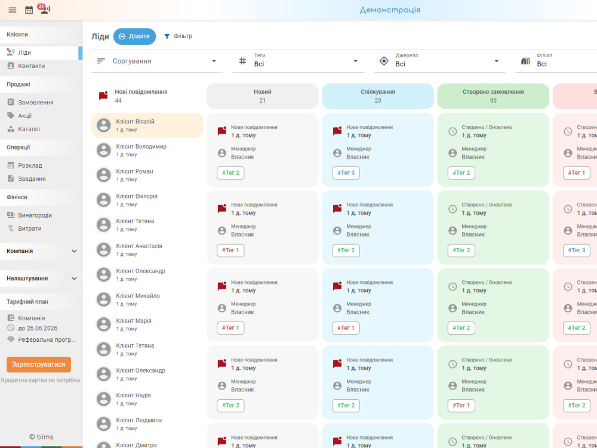Click the Винагороди sidebar icon
This screenshot has width=597, height=448.
pyautogui.click(x=11, y=215)
